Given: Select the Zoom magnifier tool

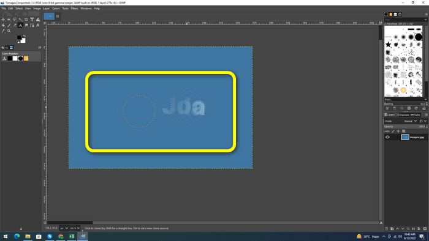Looking at the screenshot, I should pyautogui.click(x=9, y=31).
